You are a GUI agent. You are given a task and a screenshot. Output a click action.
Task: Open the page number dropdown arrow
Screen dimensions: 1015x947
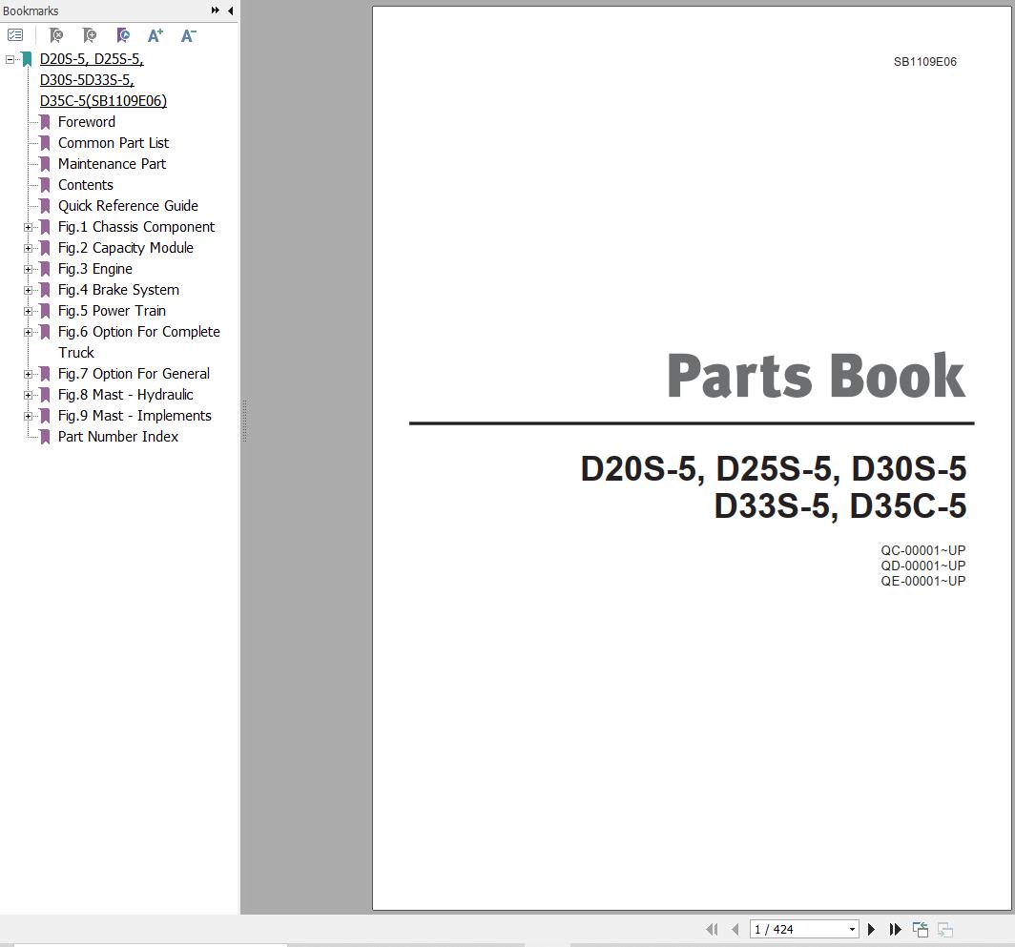pos(852,930)
